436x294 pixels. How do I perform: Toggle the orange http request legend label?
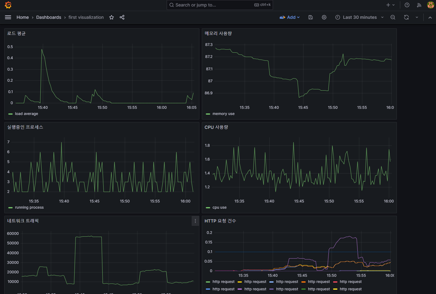click(319, 282)
